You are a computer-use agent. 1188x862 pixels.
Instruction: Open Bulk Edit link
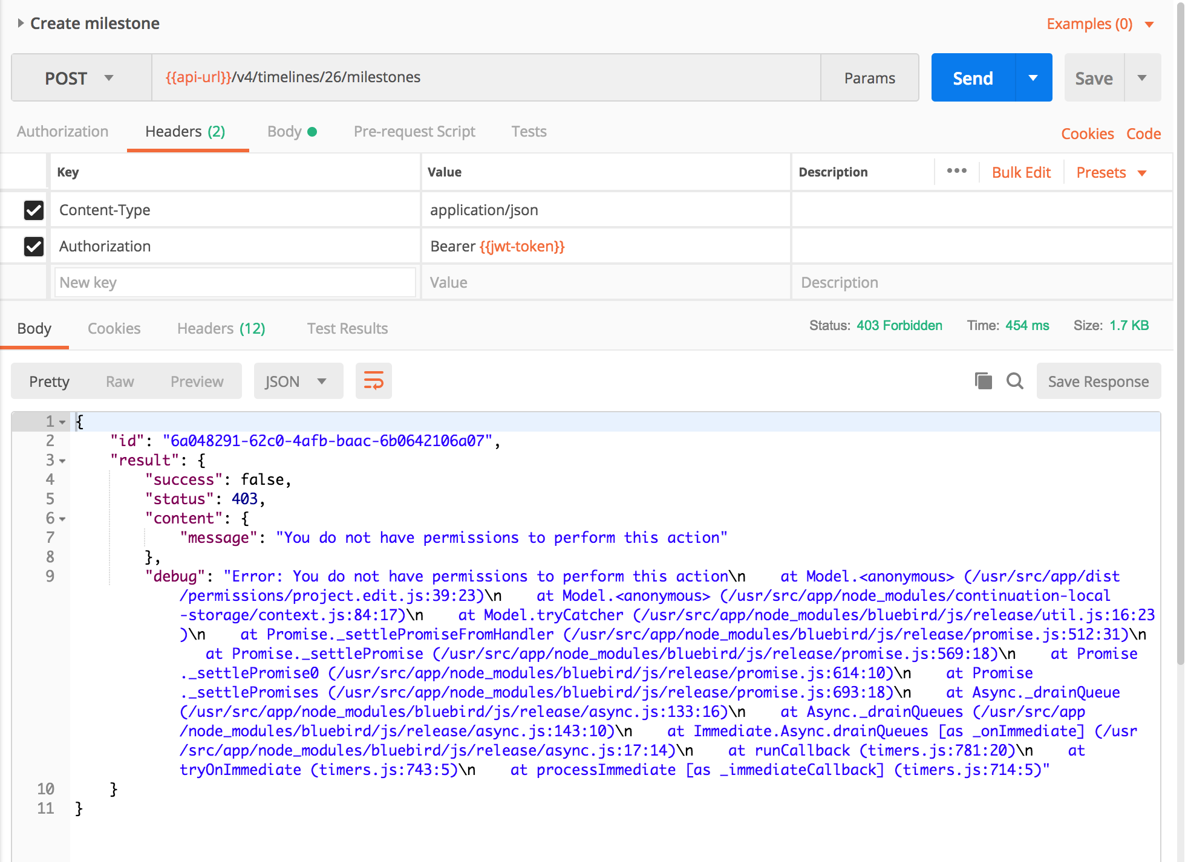1020,173
